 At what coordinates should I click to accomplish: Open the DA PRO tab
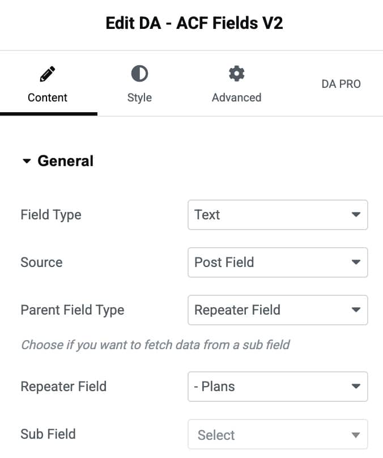coord(341,84)
